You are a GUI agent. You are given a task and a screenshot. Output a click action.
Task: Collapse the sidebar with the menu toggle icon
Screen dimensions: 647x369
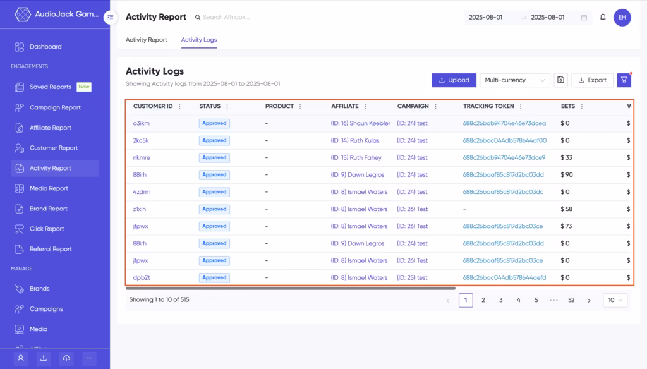(x=111, y=17)
